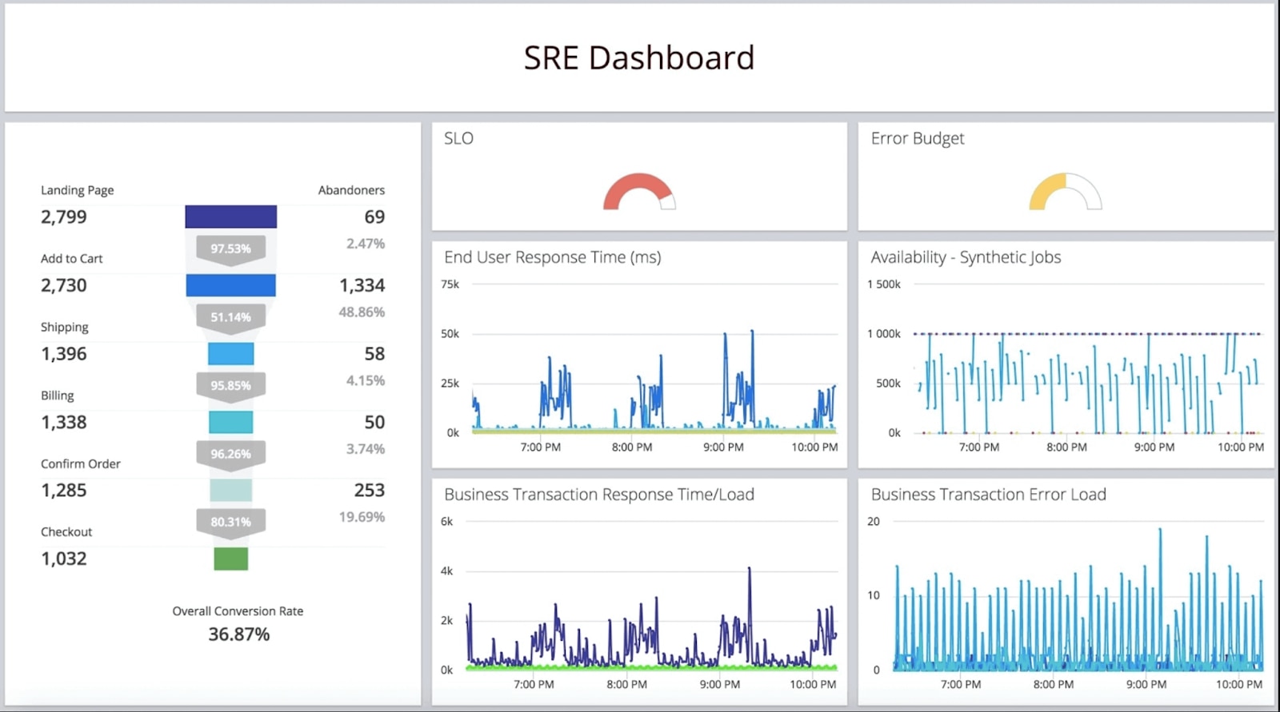
Task: Open Business Transaction Response Time/Load title
Action: [599, 495]
